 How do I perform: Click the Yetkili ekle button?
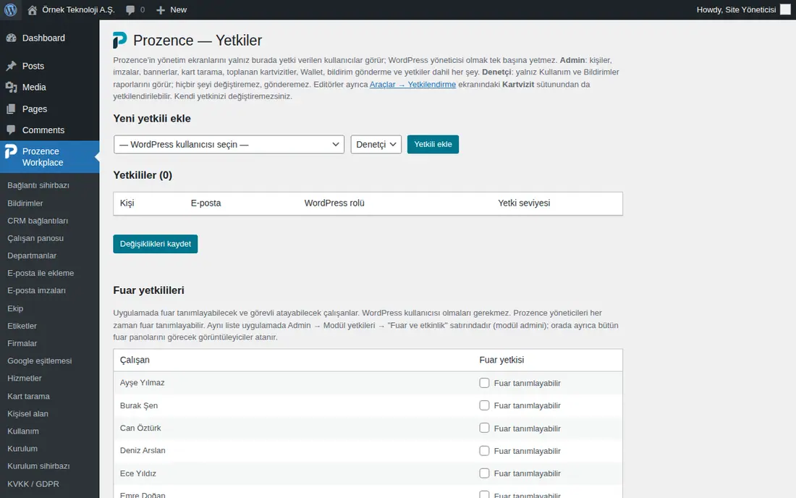pyautogui.click(x=433, y=144)
